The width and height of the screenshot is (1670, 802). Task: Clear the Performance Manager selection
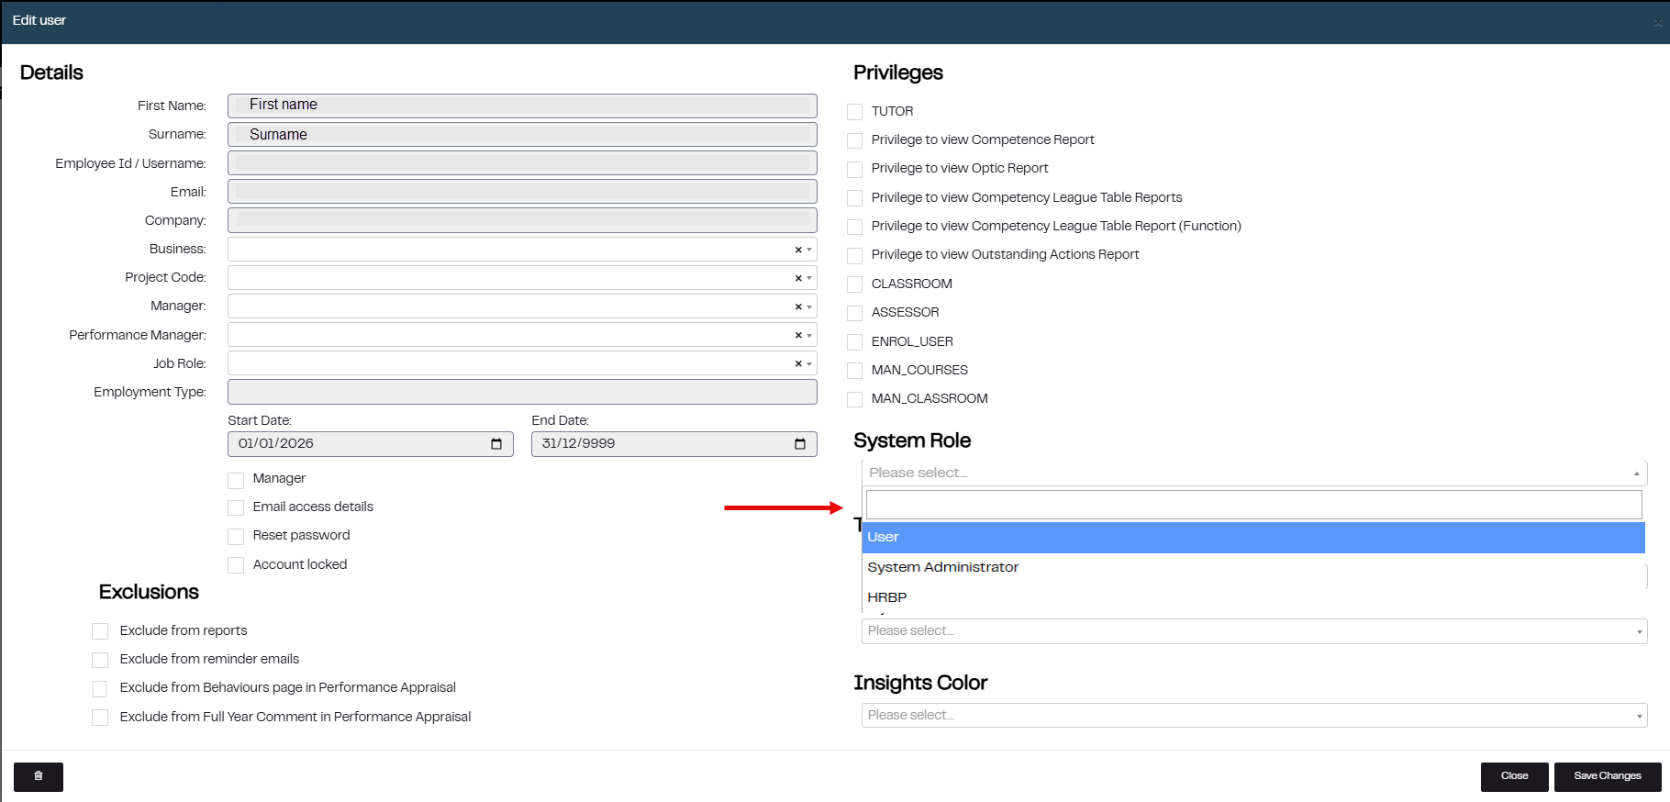[798, 335]
